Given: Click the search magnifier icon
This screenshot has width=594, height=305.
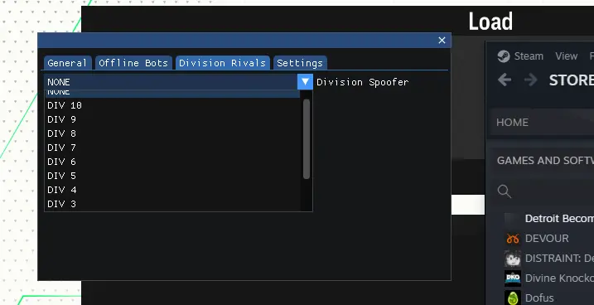Looking at the screenshot, I should point(505,191).
